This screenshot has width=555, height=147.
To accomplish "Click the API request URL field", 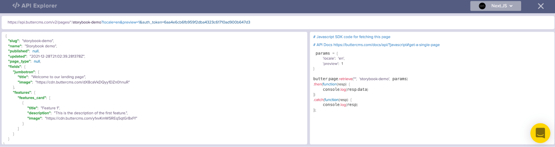I will click(x=278, y=22).
